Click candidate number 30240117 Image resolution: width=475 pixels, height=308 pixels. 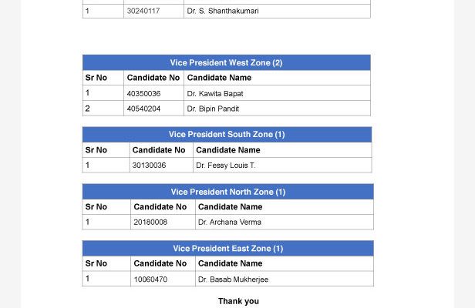[x=143, y=11]
